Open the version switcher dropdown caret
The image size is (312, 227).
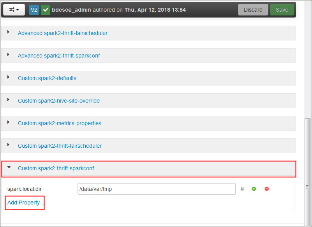click(x=18, y=9)
